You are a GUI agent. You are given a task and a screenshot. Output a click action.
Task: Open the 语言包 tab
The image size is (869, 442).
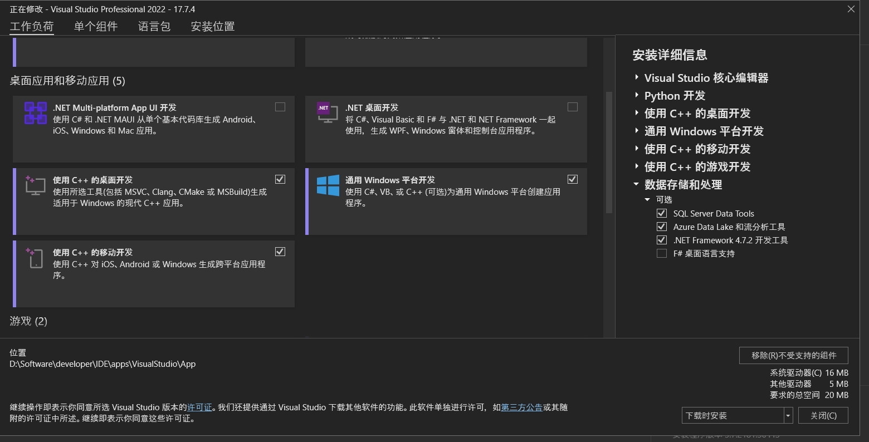[x=154, y=26]
